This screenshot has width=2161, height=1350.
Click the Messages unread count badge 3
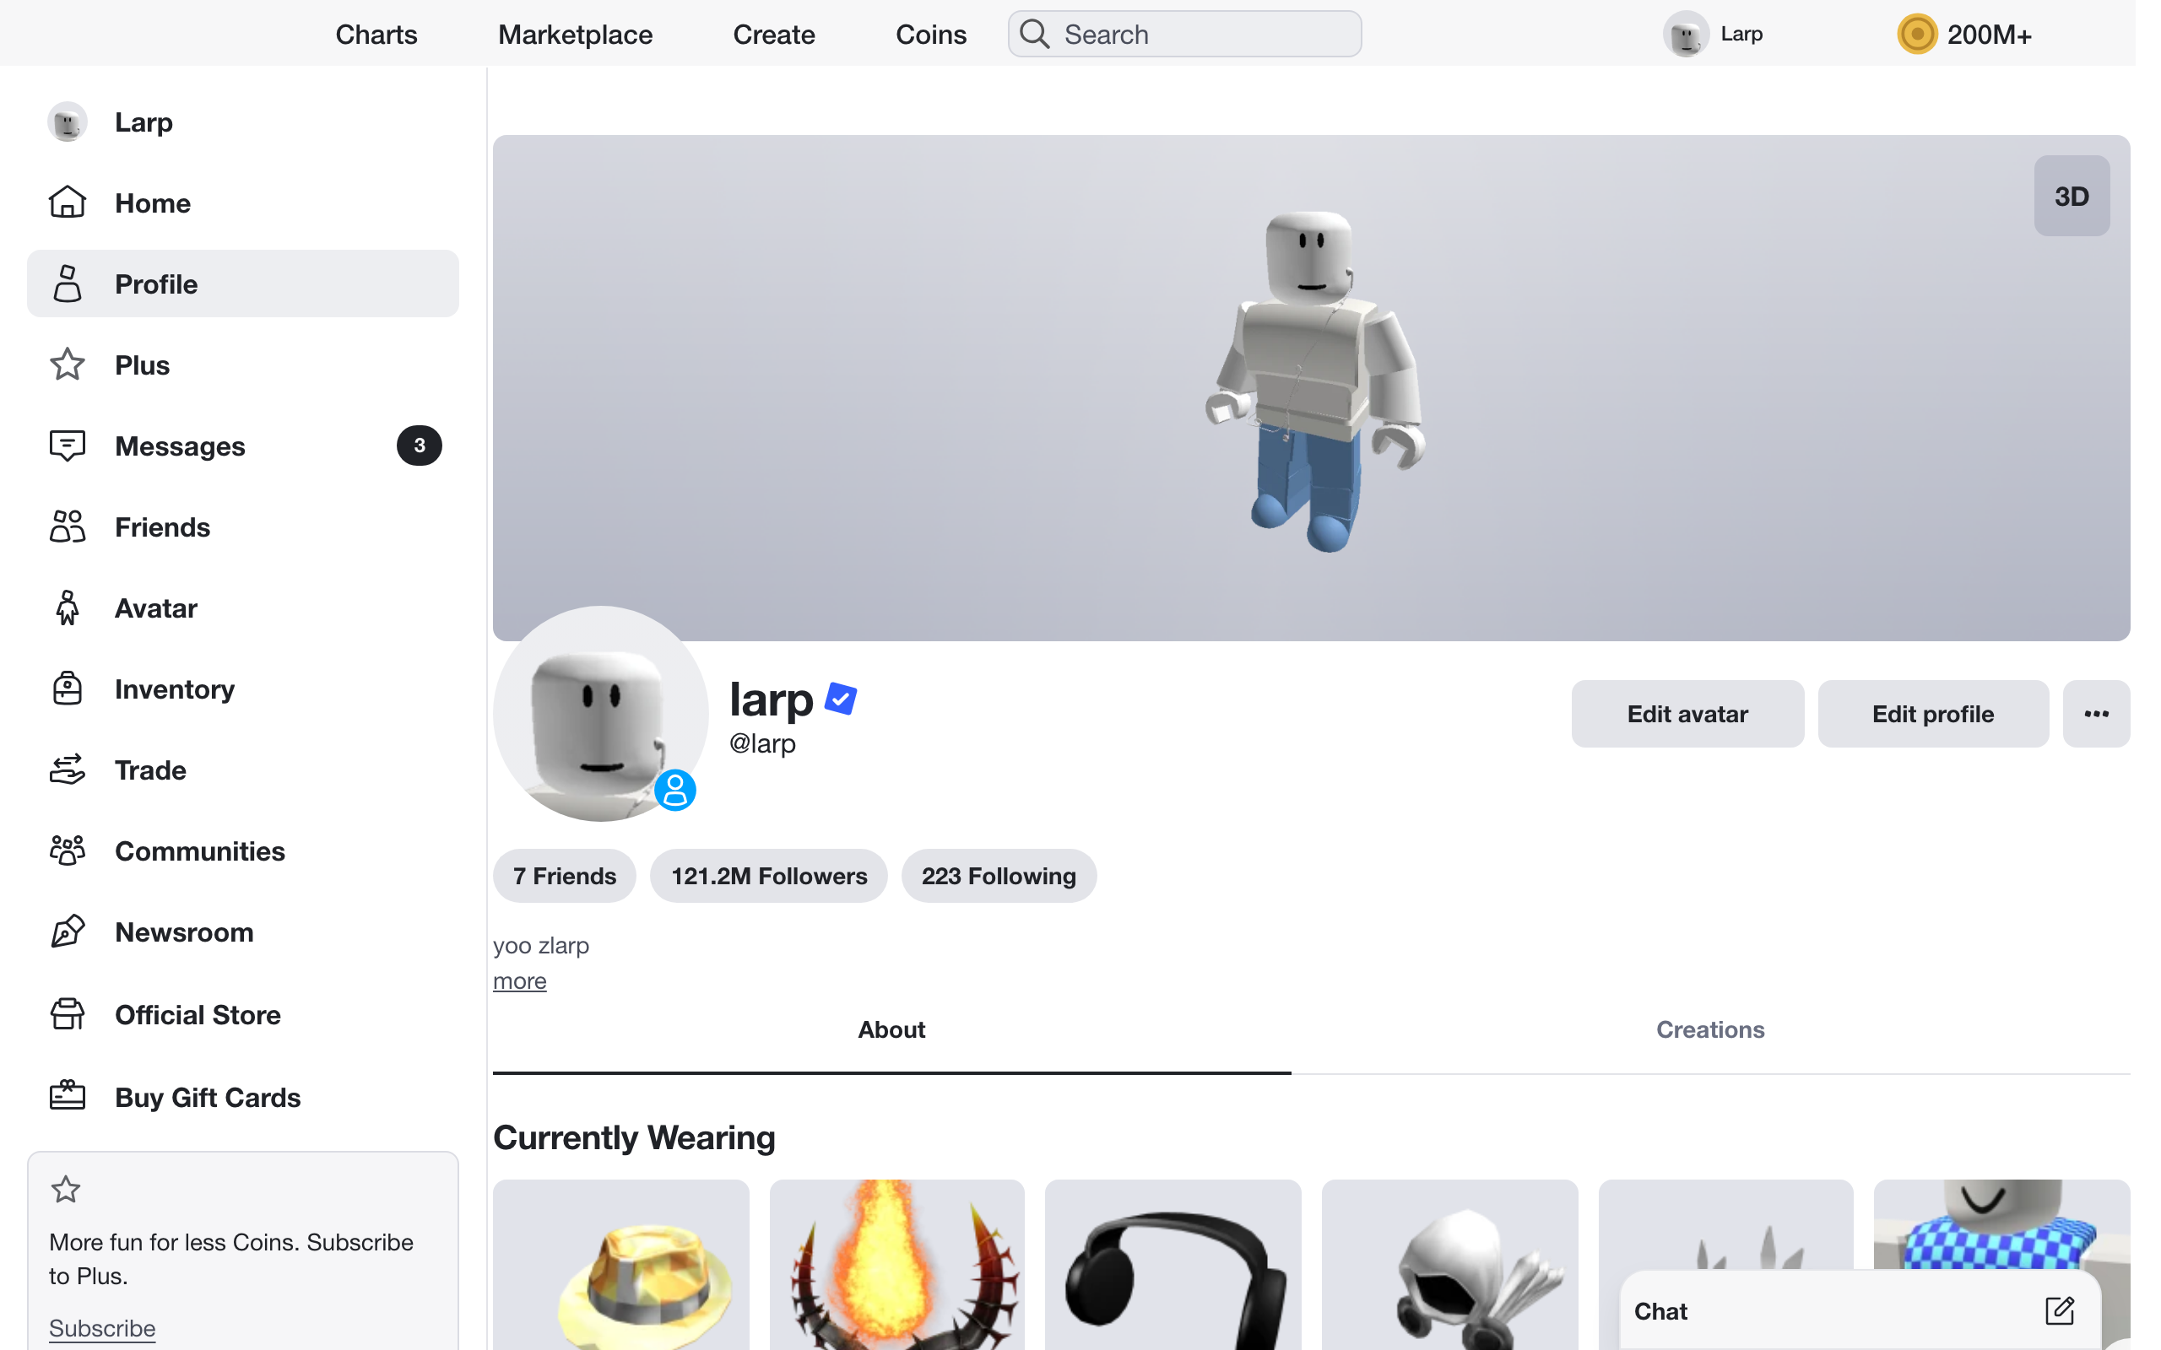419,445
